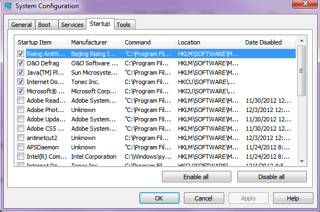Check the Adobe Photoshop startup item box
The height and width of the screenshot is (212, 320).
point(20,110)
